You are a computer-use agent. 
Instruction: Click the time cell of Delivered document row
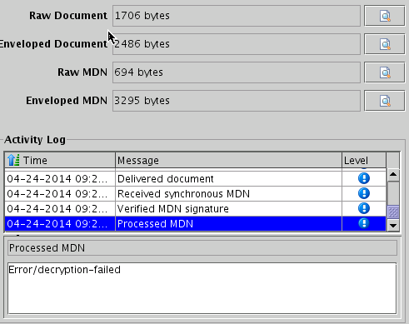[60, 179]
